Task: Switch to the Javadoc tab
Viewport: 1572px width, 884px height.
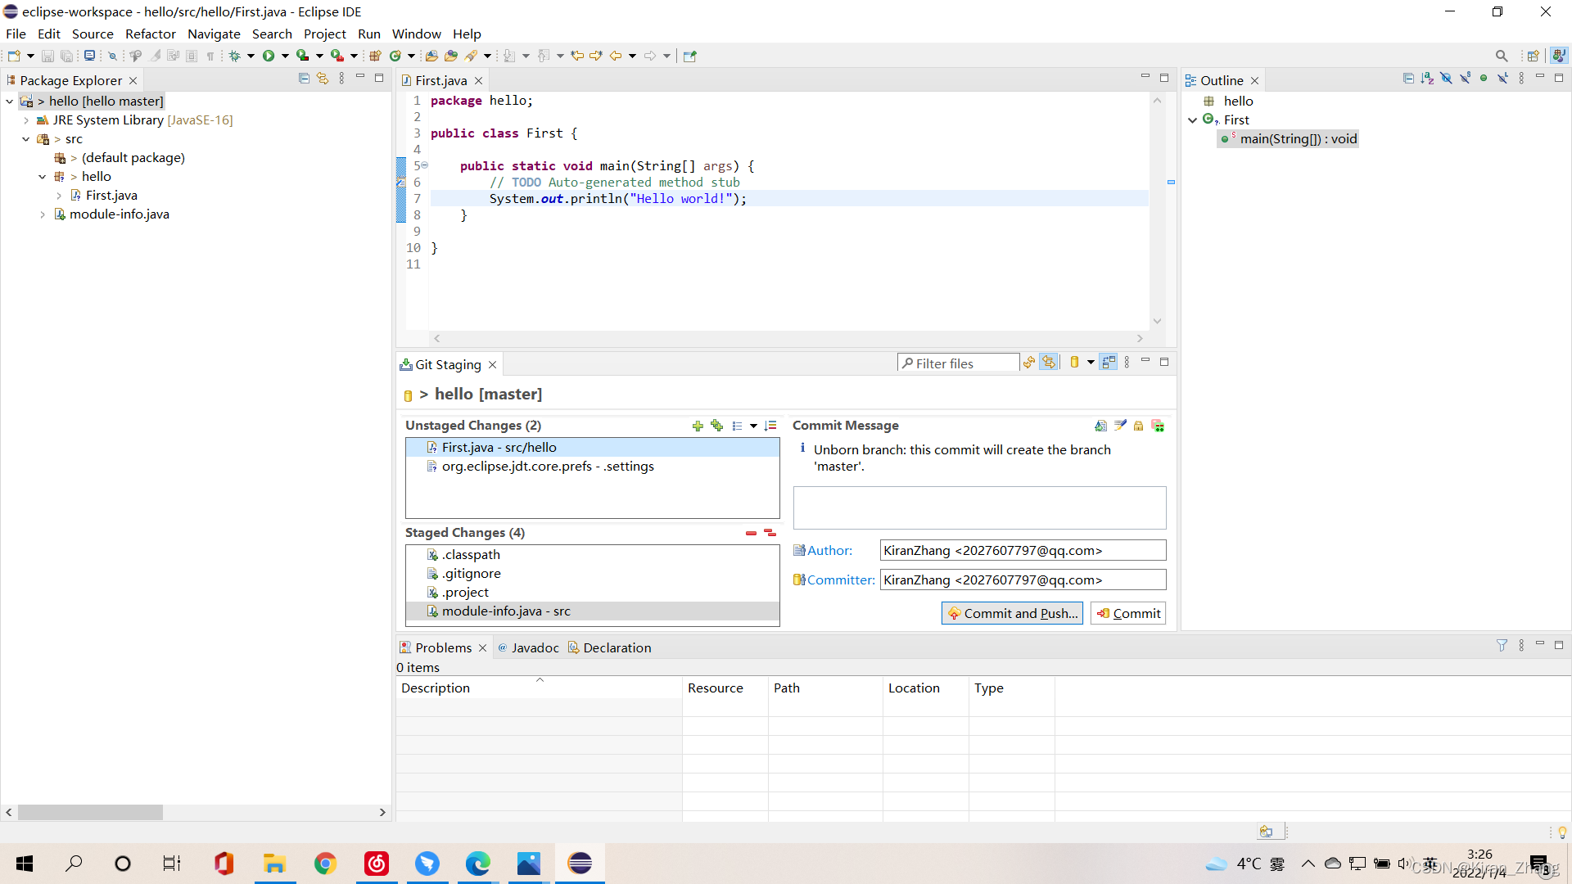Action: [x=535, y=647]
